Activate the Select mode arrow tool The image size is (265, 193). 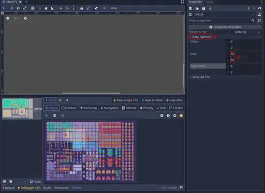click(x=3, y=8)
